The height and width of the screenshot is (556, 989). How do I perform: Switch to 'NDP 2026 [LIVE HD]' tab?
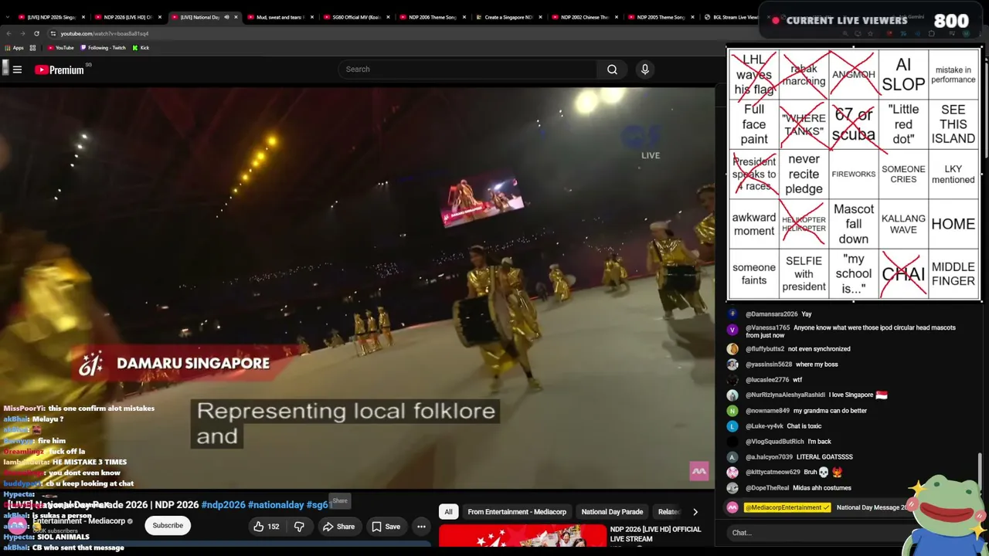click(127, 17)
